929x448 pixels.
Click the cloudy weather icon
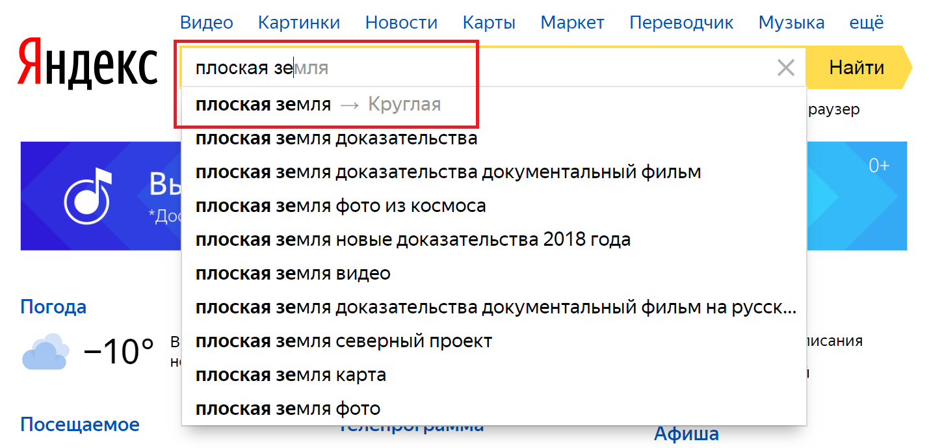[46, 352]
